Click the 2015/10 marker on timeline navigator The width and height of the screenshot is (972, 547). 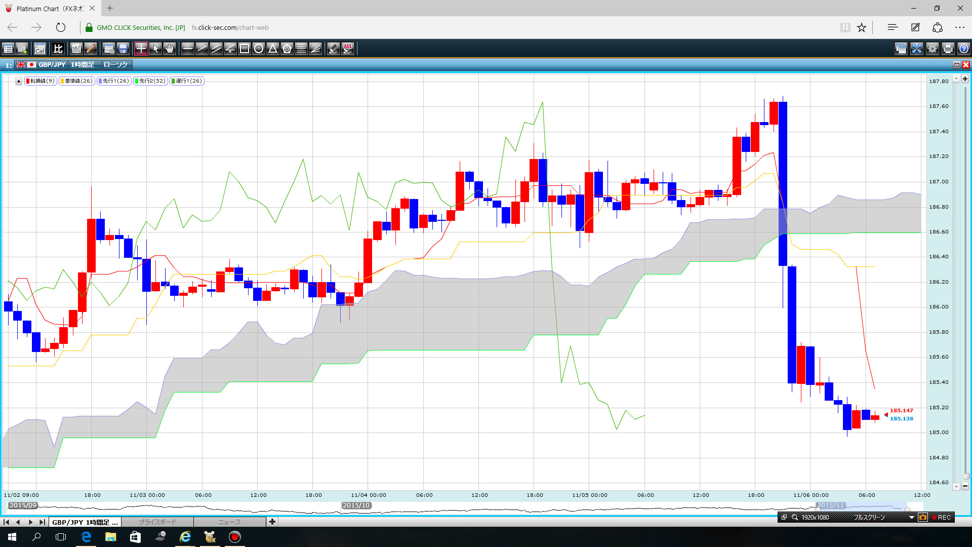coord(356,505)
